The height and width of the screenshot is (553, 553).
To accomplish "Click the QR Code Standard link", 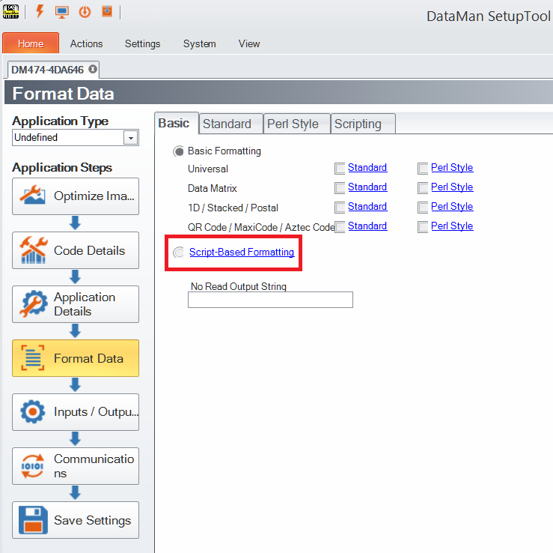I will [x=367, y=226].
